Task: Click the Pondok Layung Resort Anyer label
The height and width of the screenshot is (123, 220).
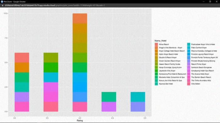Action: click(x=202, y=54)
